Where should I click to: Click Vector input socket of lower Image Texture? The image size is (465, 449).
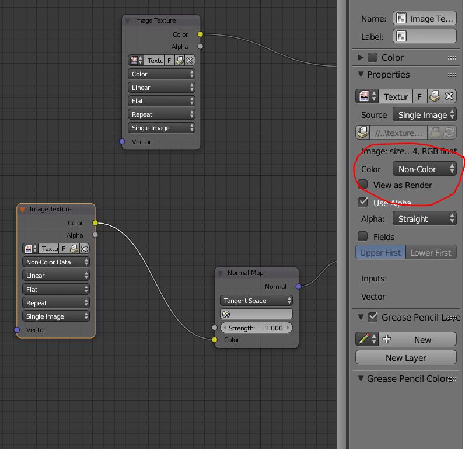click(17, 330)
